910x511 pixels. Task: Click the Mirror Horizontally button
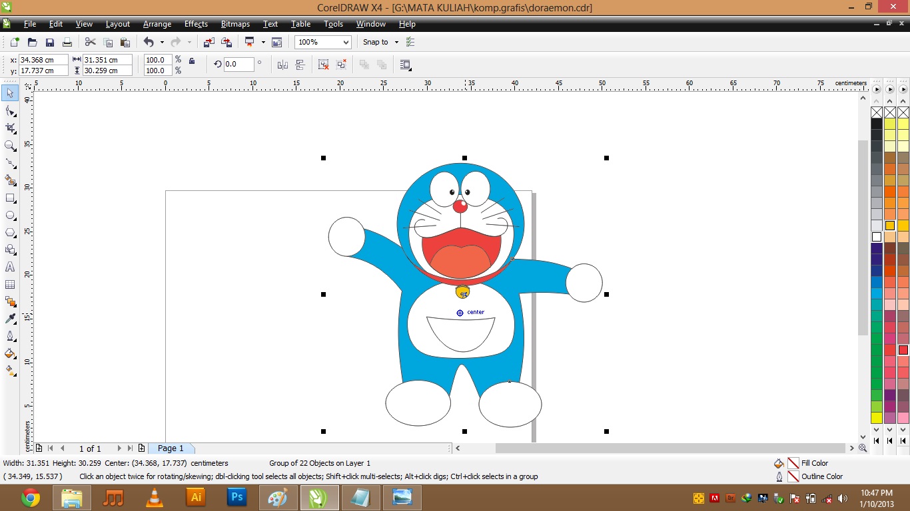coord(282,64)
